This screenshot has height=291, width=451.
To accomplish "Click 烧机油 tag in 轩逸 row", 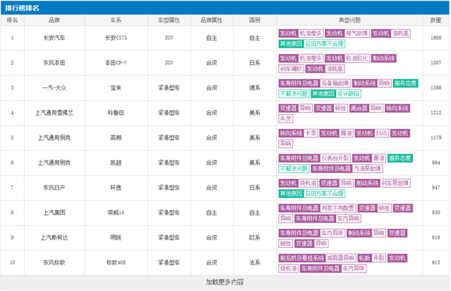I will coord(308,183).
